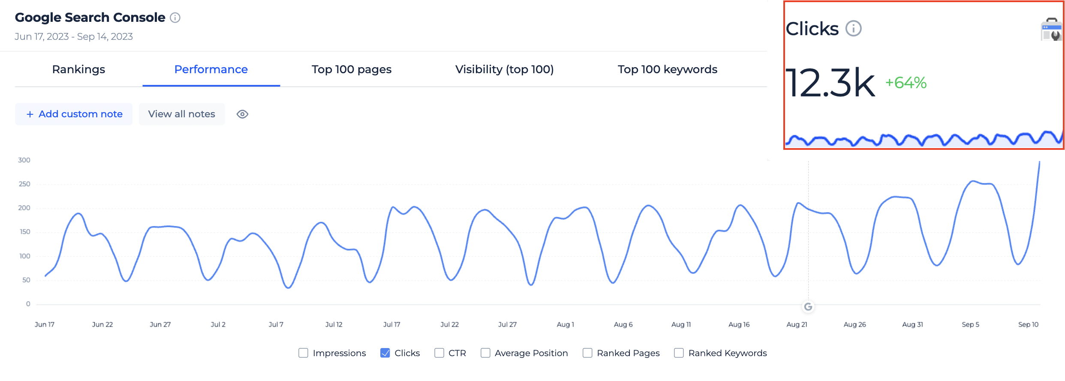
Task: Open Visibility (top 100) tab
Action: click(504, 69)
